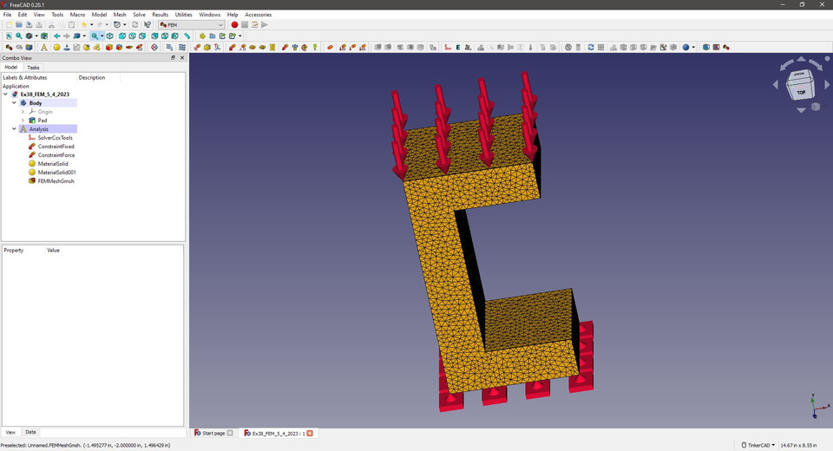Open the Utilities menu
Image resolution: width=833 pixels, height=451 pixels.
(184, 15)
